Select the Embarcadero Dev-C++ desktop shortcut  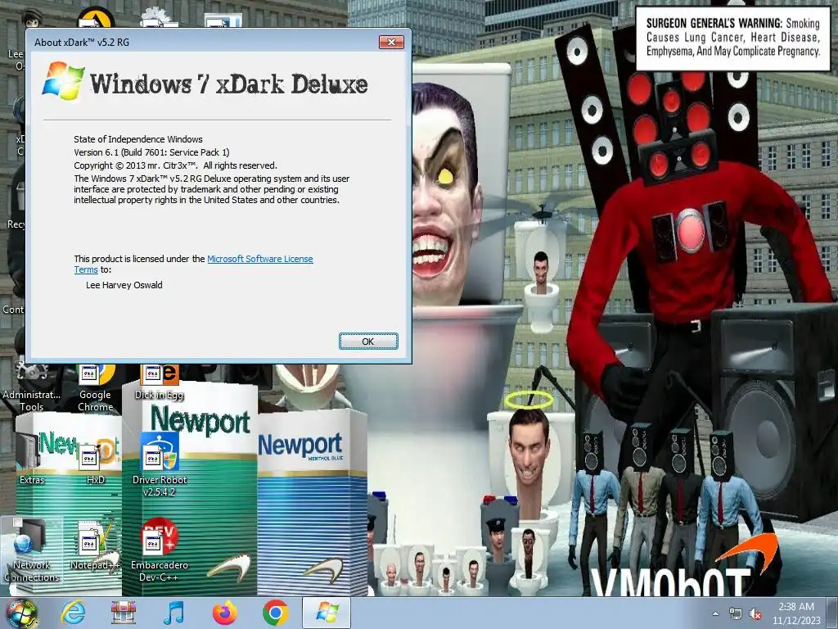point(160,551)
